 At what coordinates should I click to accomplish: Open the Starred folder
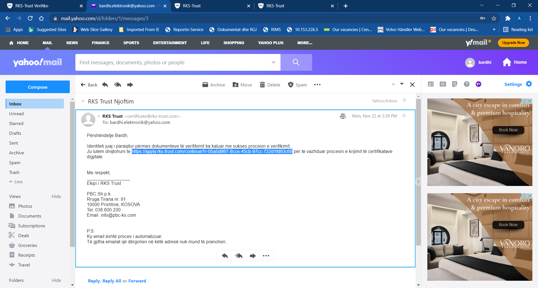[x=16, y=123]
